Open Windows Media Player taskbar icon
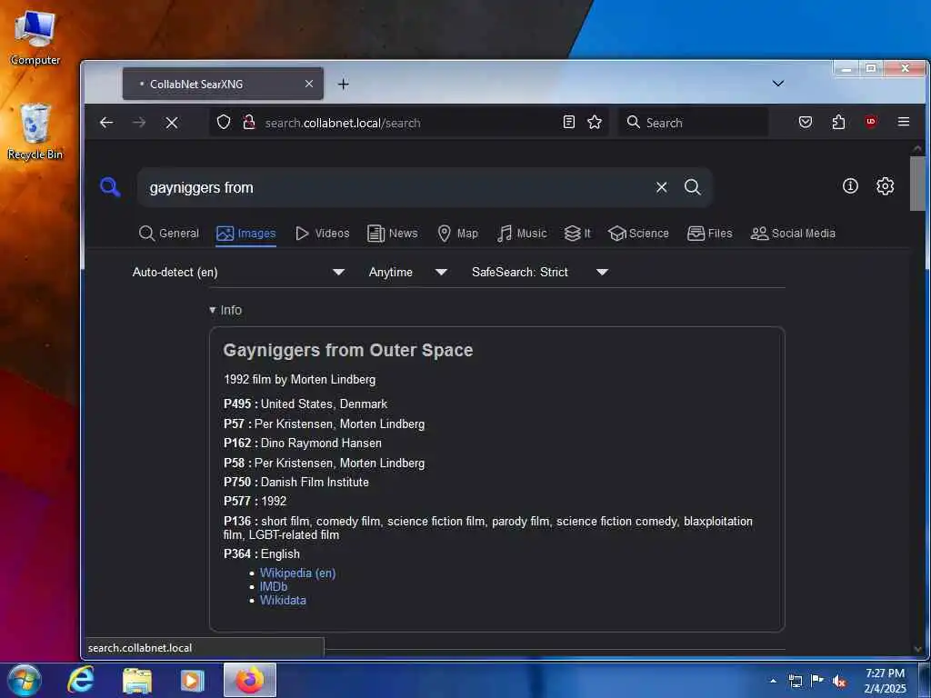This screenshot has height=698, width=931. (193, 680)
